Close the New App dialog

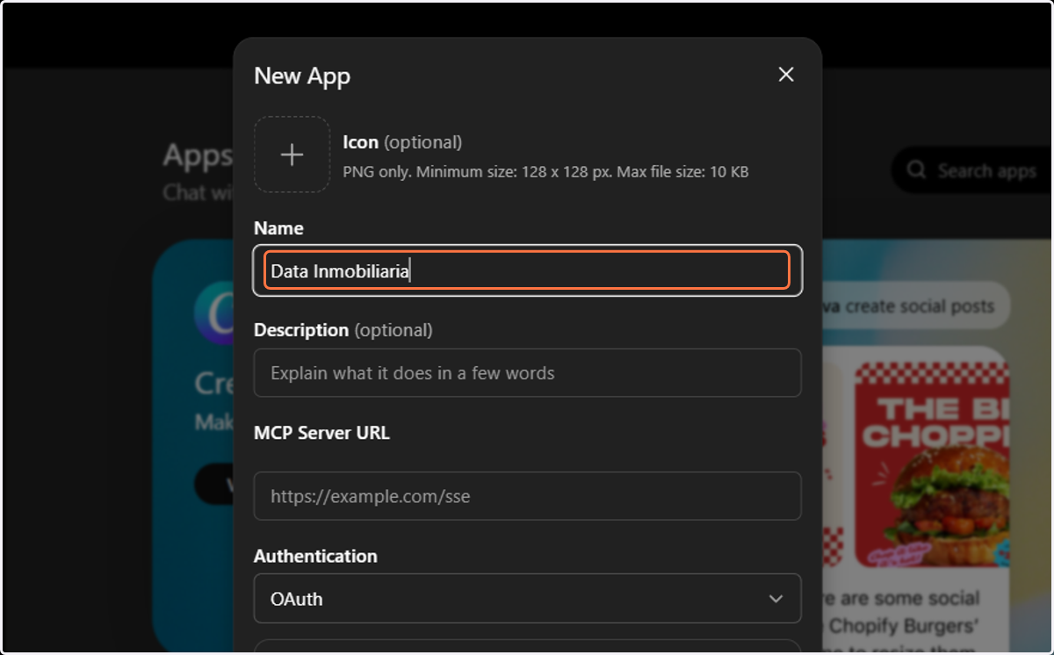point(786,75)
